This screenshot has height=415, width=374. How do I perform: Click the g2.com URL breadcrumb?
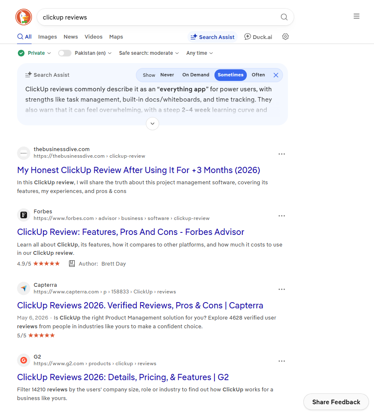point(95,364)
